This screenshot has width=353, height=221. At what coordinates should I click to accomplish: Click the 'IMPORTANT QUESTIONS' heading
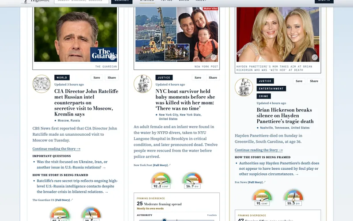(x=52, y=156)
